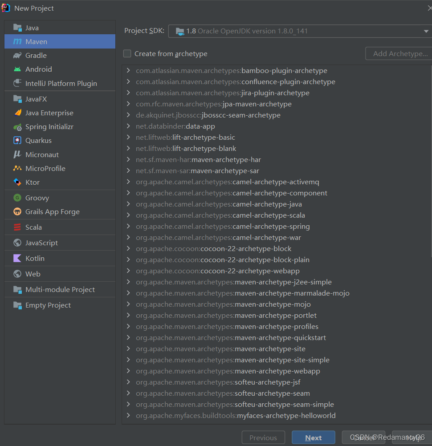432x446 pixels.
Task: Select net.databinder:data-app row
Action: [x=277, y=126]
